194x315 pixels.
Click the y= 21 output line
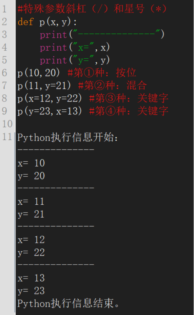pos(31,214)
